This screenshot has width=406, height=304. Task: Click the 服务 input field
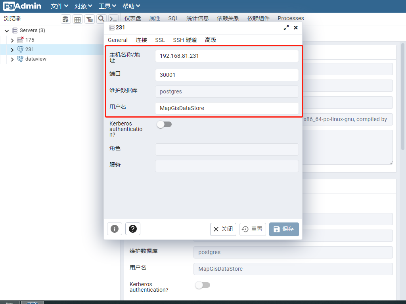coord(227,166)
